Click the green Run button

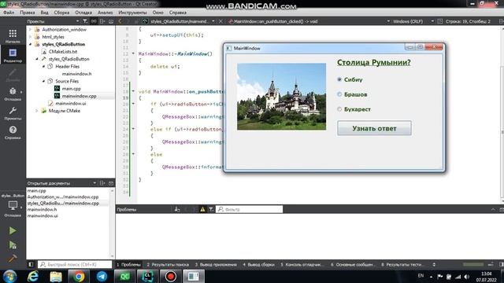(13, 230)
